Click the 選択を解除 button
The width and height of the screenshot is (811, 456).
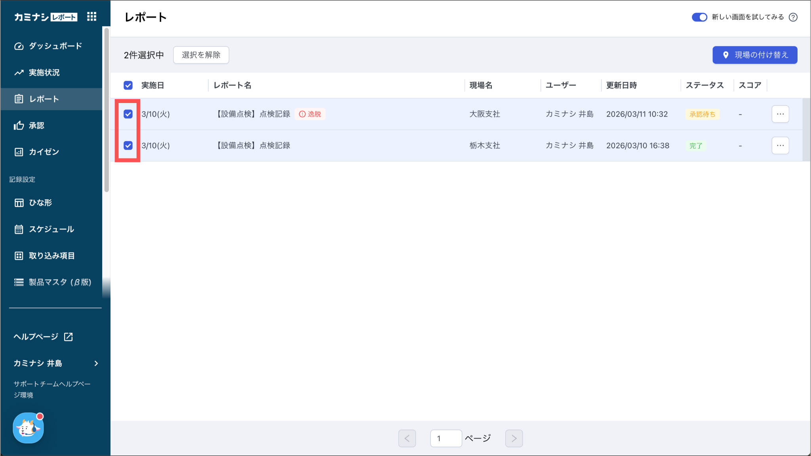pos(201,55)
